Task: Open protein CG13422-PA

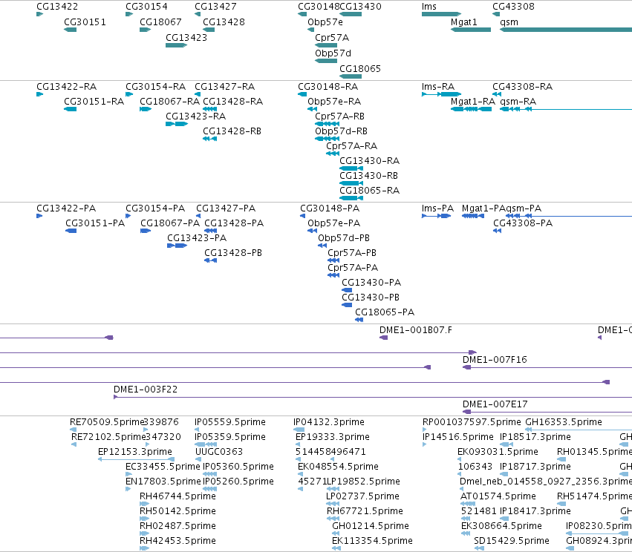Action: coord(66,208)
